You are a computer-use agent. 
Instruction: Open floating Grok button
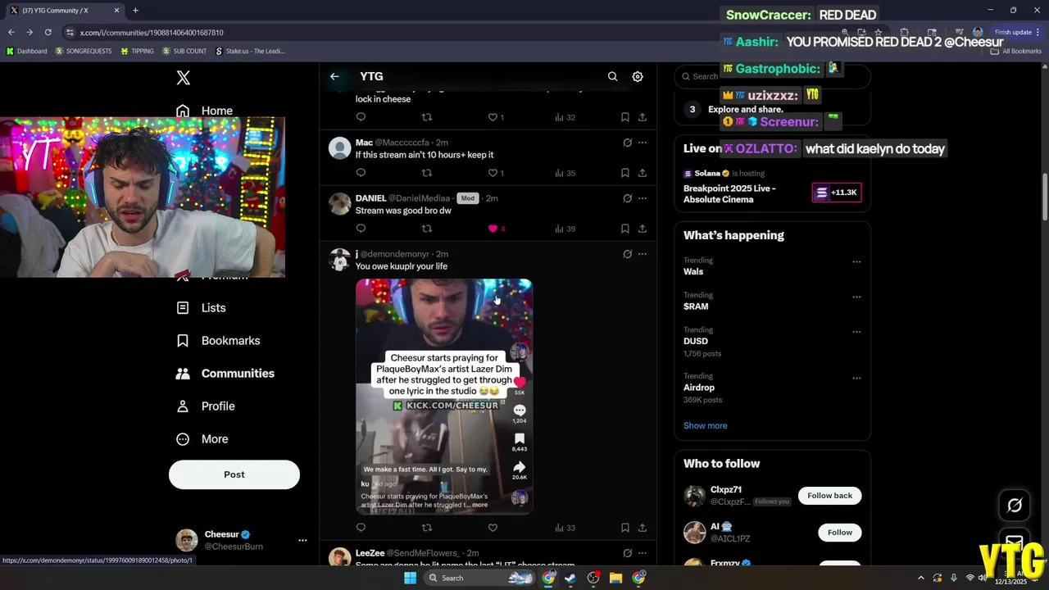tap(1015, 506)
